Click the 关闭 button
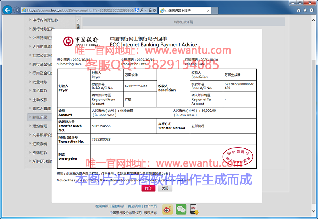Image resolution: width=318 pixels, height=219 pixels. [x=165, y=188]
